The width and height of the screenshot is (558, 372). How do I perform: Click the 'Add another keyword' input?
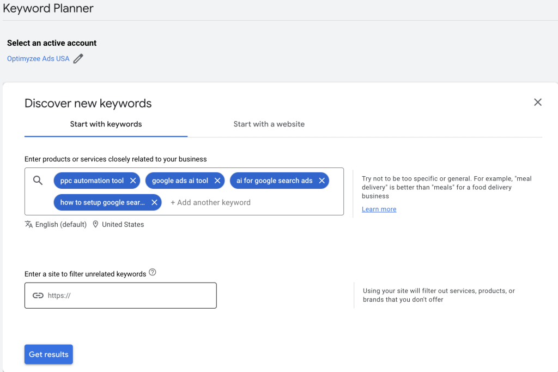(210, 202)
